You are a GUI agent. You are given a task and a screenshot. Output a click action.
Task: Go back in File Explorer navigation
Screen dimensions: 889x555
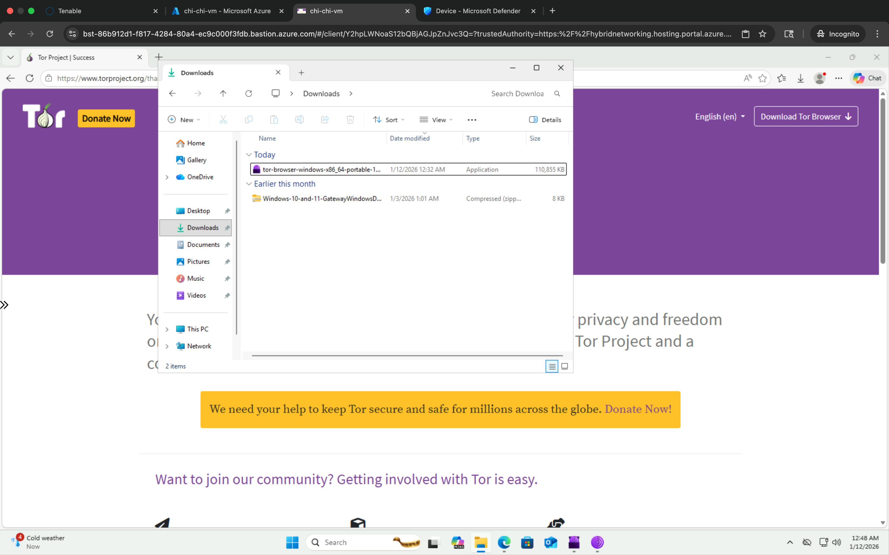point(172,94)
